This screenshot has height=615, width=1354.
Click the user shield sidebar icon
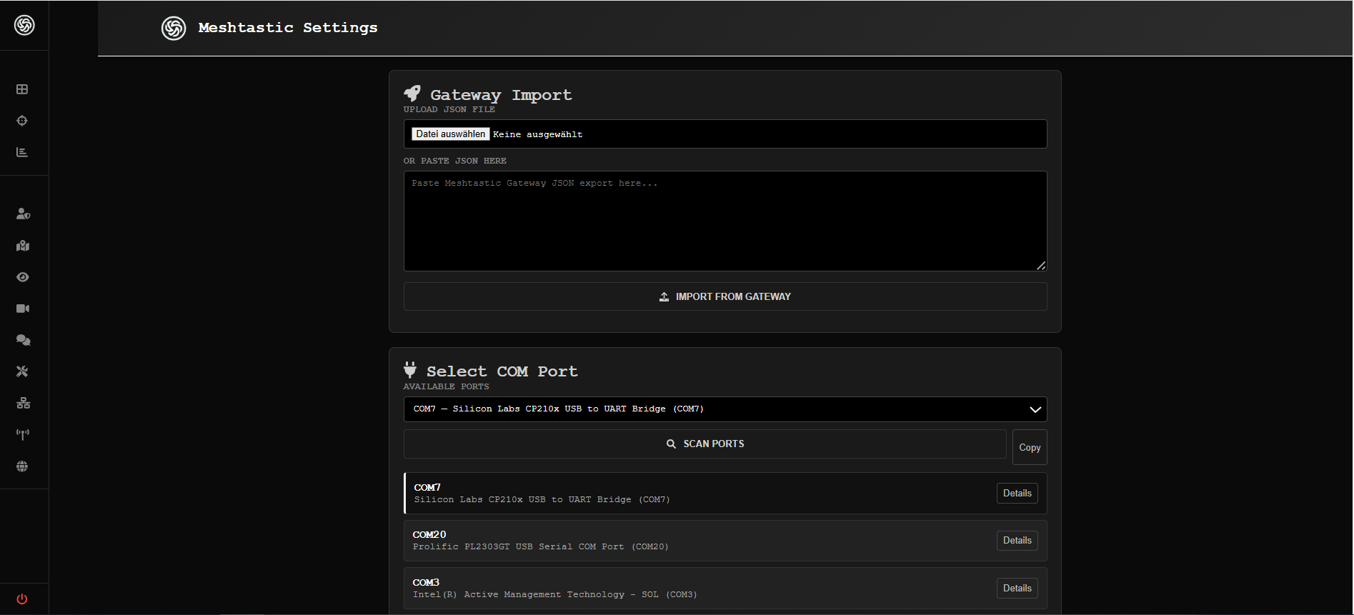point(23,214)
